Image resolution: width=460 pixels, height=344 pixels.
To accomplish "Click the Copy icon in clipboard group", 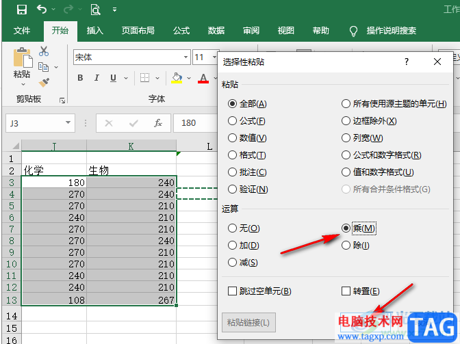I will coord(44,67).
